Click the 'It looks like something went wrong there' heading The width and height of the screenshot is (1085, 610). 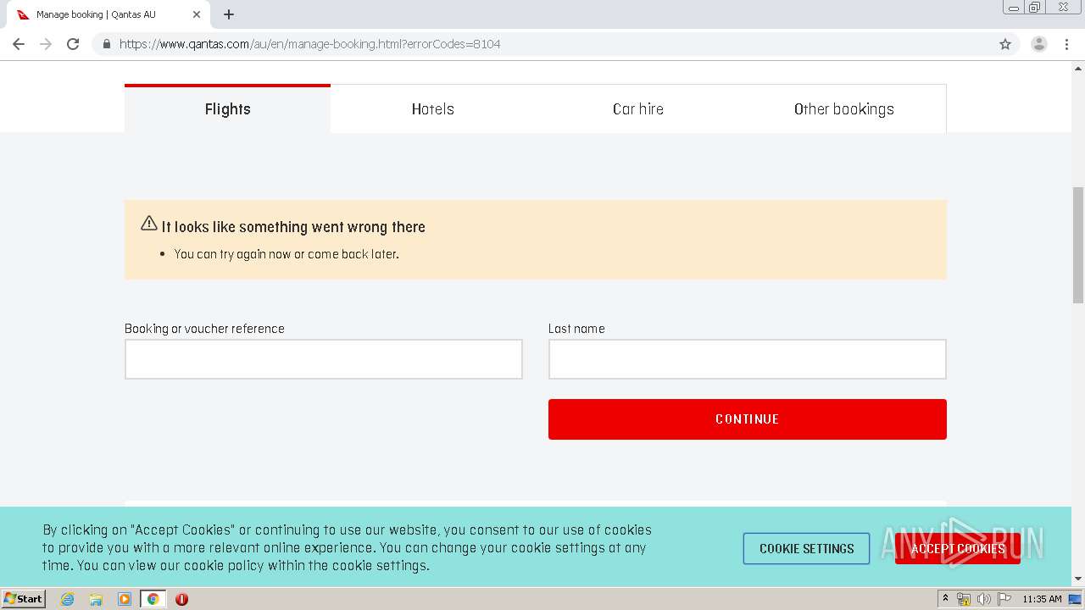pyautogui.click(x=293, y=227)
